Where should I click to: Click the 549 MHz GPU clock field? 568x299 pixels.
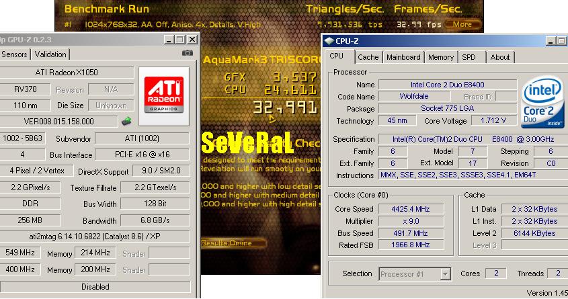coord(20,253)
